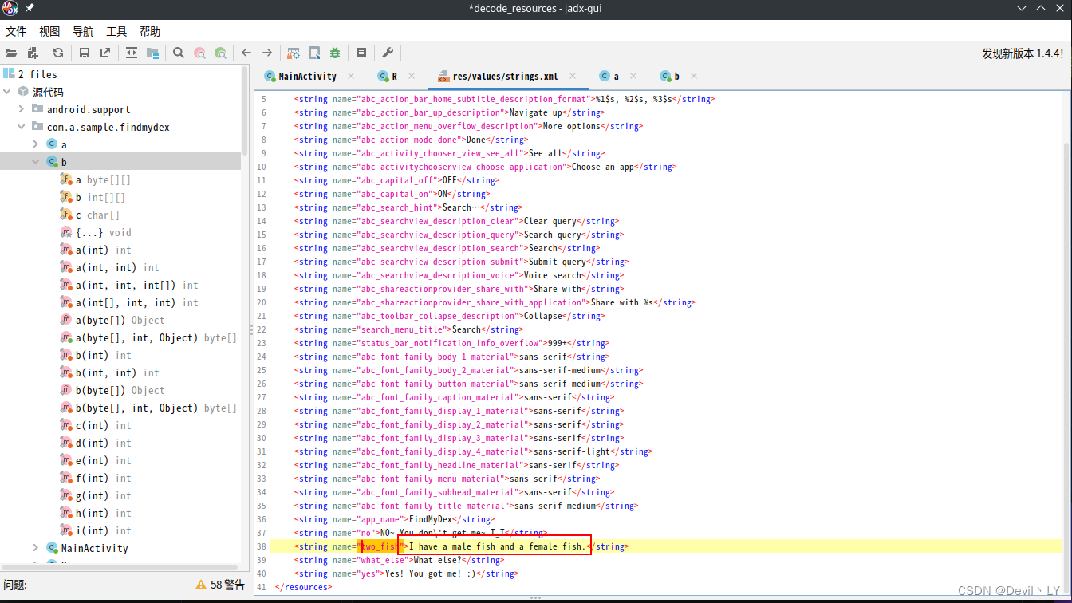Reload files with the refresh icon
This screenshot has width=1072, height=603.
(x=58, y=53)
